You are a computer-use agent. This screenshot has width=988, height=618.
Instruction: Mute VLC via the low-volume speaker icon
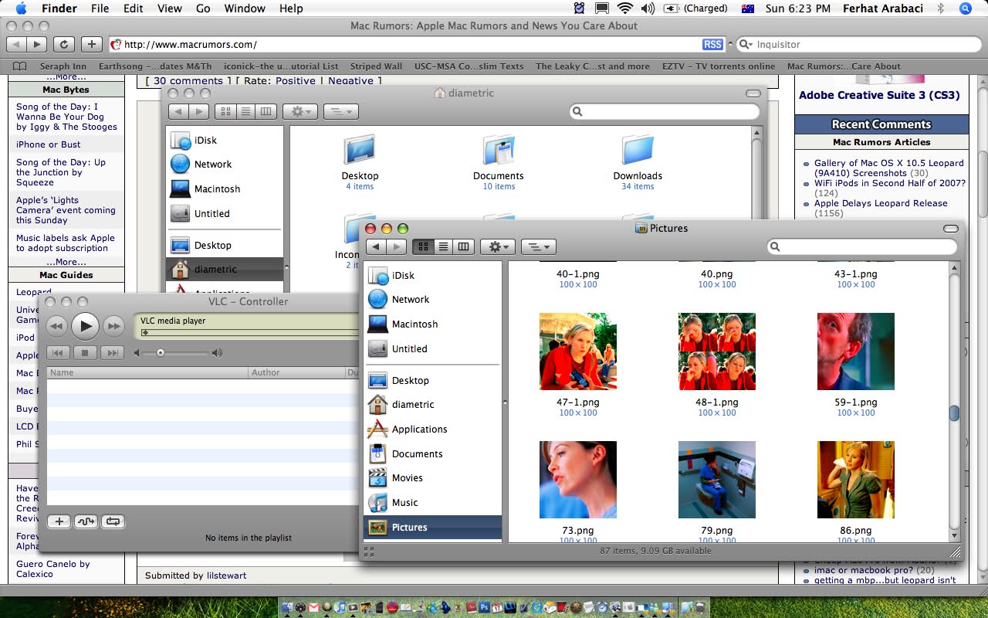point(137,353)
